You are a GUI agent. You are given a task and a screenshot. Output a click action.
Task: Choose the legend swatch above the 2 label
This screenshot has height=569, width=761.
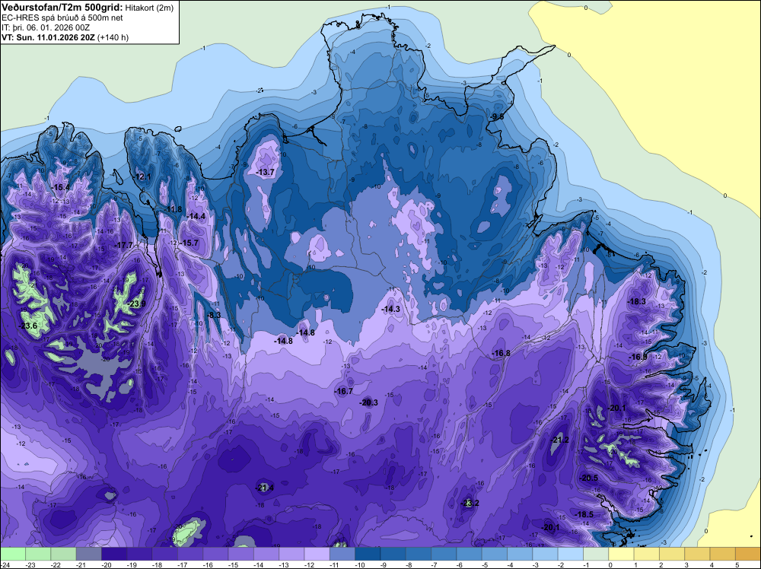pyautogui.click(x=671, y=554)
